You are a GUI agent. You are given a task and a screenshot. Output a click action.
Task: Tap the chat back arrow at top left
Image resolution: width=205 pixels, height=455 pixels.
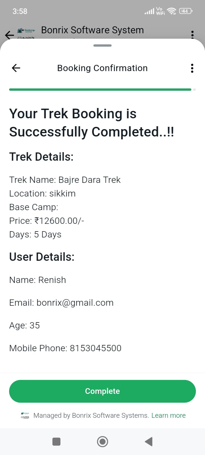coord(9,35)
